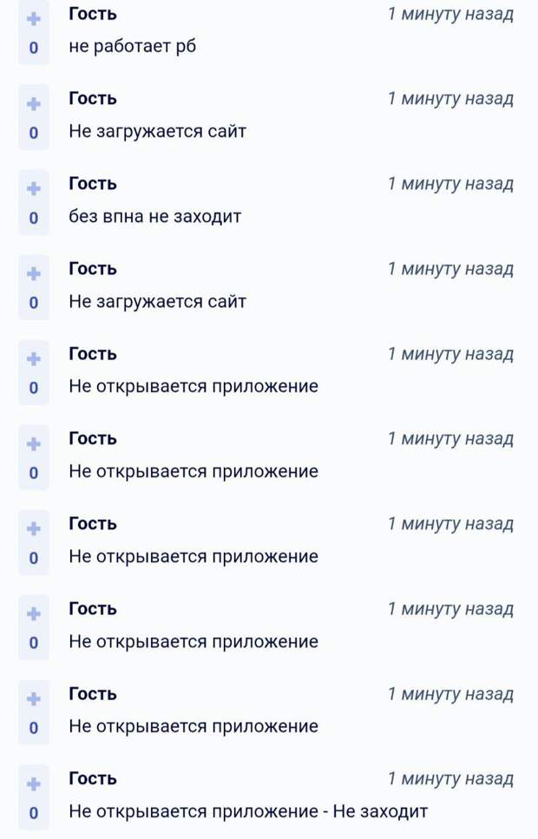The height and width of the screenshot is (839, 538).
Task: Click vote count of "не работает рб"
Action: click(x=33, y=49)
